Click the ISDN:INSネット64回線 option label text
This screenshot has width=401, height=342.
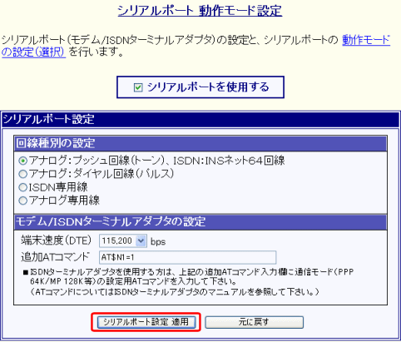[x=229, y=161]
